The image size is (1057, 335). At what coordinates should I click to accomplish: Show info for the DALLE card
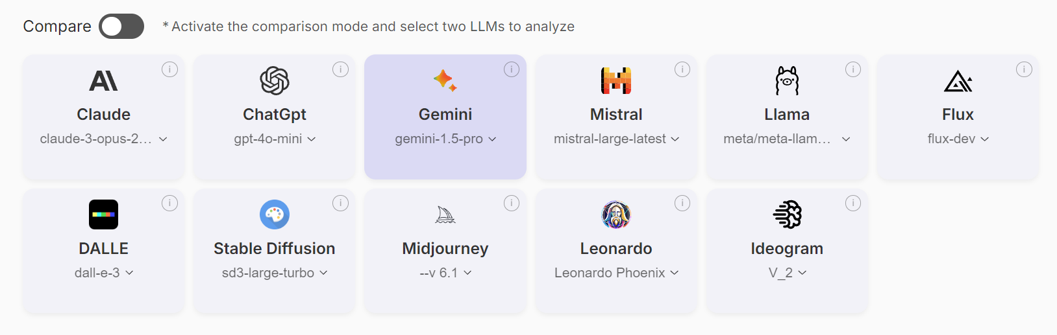pyautogui.click(x=169, y=203)
